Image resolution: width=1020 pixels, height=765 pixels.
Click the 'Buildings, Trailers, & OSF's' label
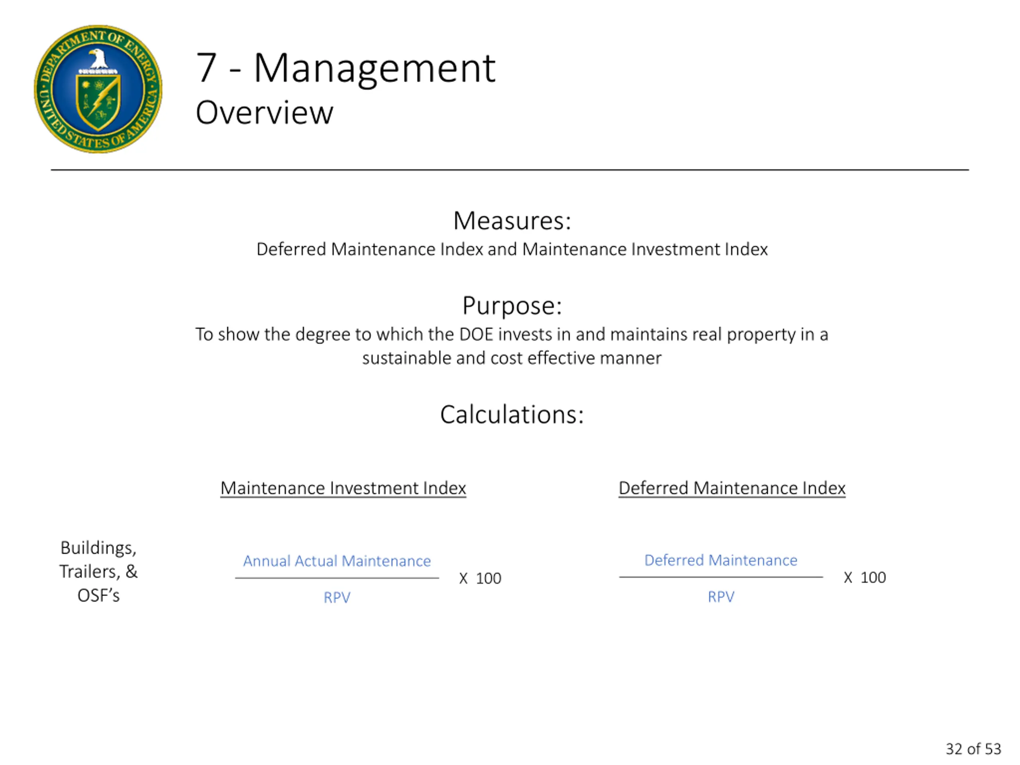click(98, 571)
